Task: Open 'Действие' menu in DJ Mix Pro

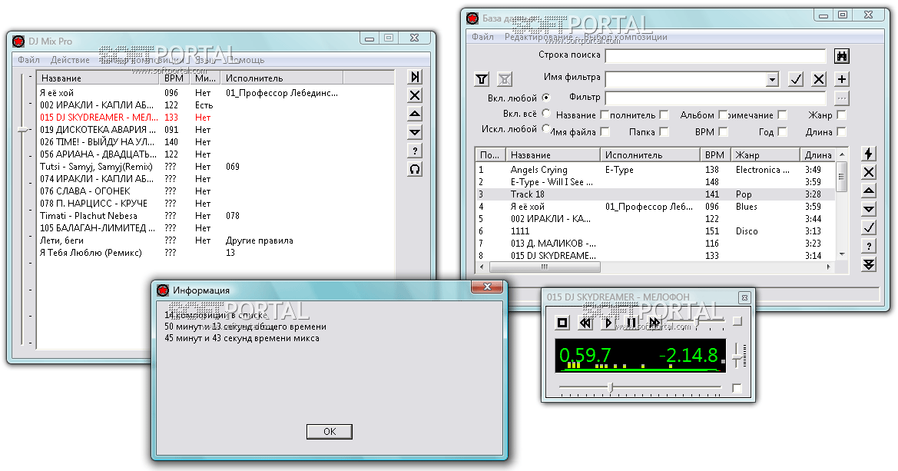Action: click(70, 60)
